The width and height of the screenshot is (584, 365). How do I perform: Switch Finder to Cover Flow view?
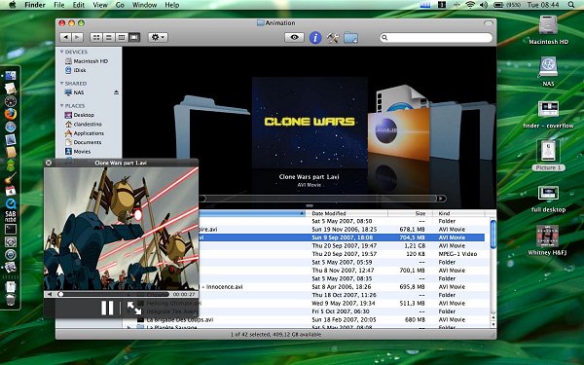[134, 37]
